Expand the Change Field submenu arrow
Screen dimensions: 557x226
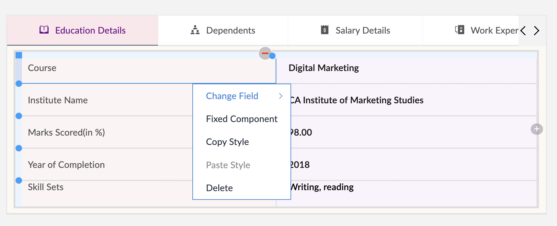(280, 96)
